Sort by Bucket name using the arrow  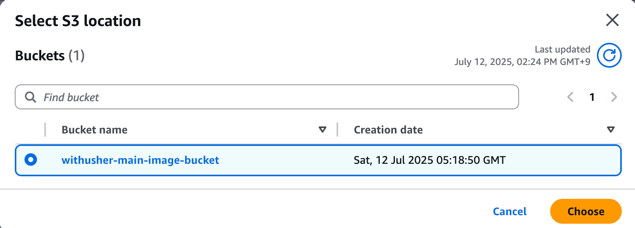pos(322,130)
